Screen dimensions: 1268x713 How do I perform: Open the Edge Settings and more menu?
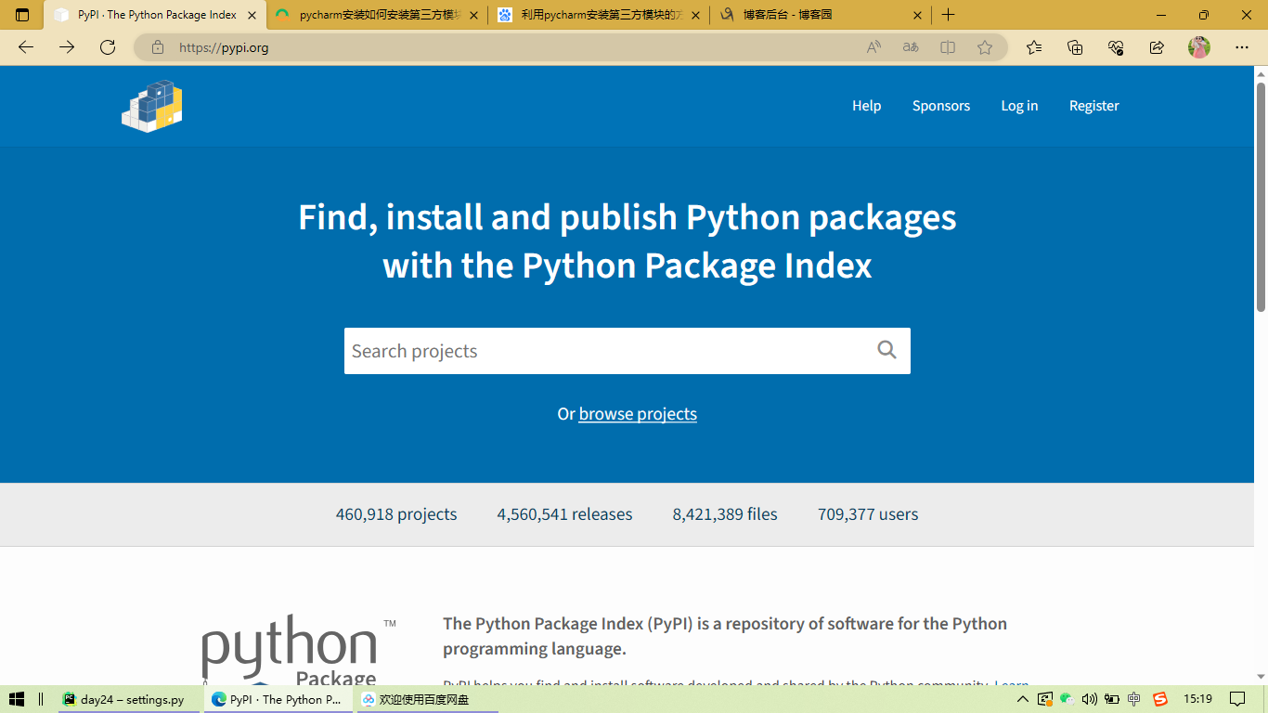point(1242,47)
